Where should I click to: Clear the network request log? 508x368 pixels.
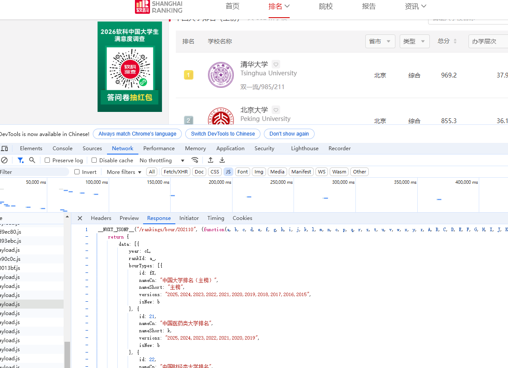point(4,160)
